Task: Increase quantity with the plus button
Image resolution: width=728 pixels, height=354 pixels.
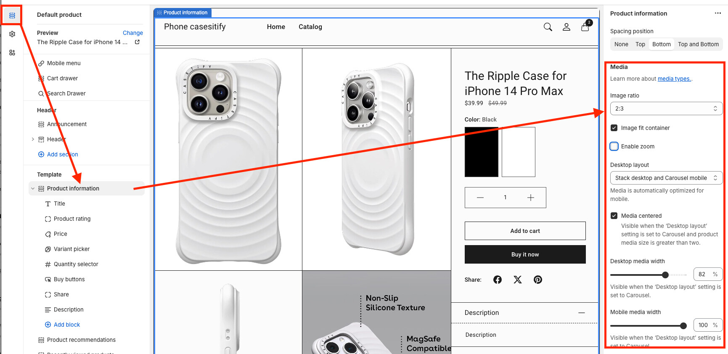Action: pos(531,198)
